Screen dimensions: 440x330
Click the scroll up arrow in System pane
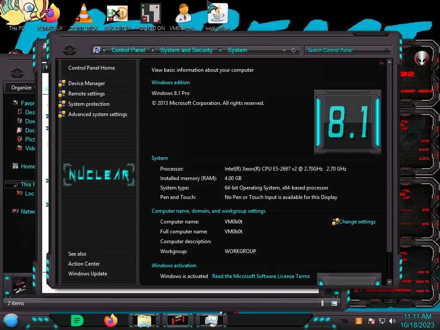click(389, 62)
